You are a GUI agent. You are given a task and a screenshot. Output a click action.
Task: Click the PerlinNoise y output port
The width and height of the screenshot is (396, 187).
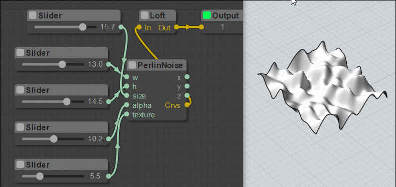(x=187, y=86)
